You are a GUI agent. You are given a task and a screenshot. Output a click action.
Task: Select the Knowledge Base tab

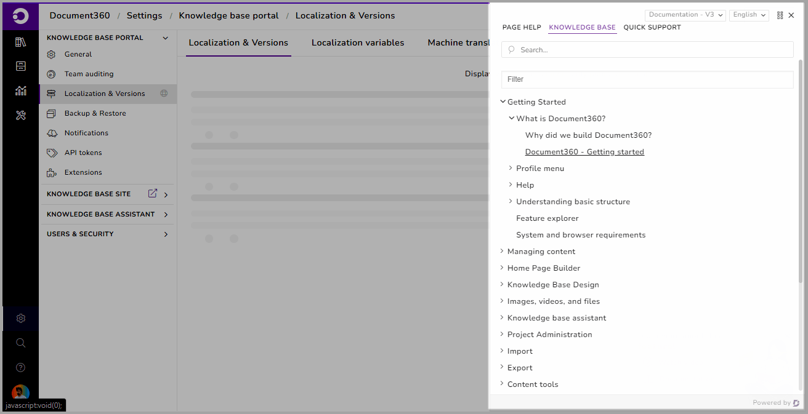coord(582,28)
